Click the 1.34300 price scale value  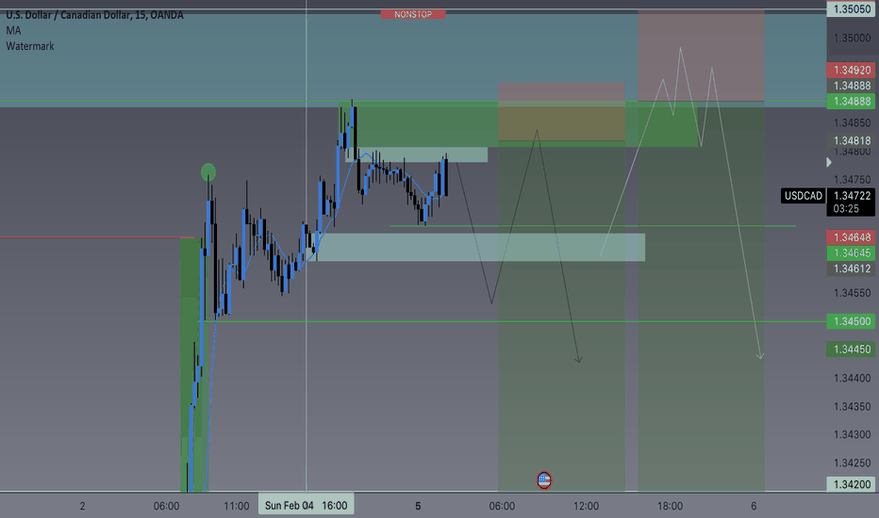pos(852,434)
